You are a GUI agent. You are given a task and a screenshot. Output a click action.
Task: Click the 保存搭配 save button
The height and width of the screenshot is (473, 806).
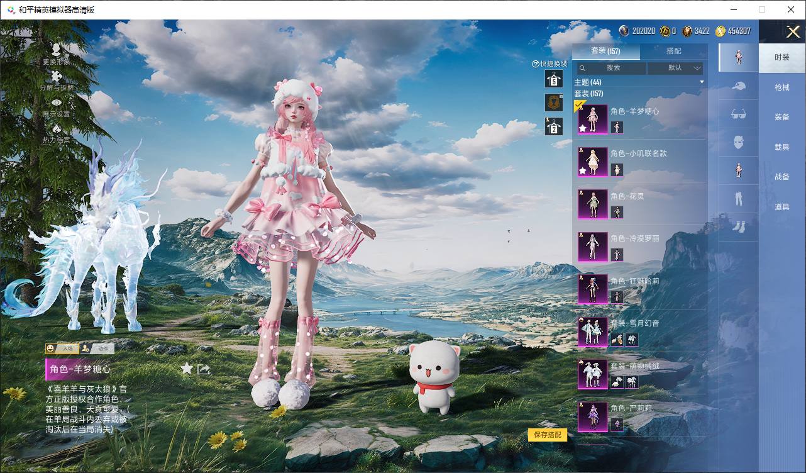pyautogui.click(x=548, y=435)
